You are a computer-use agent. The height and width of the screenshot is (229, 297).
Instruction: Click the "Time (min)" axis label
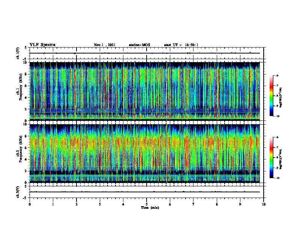150,208
